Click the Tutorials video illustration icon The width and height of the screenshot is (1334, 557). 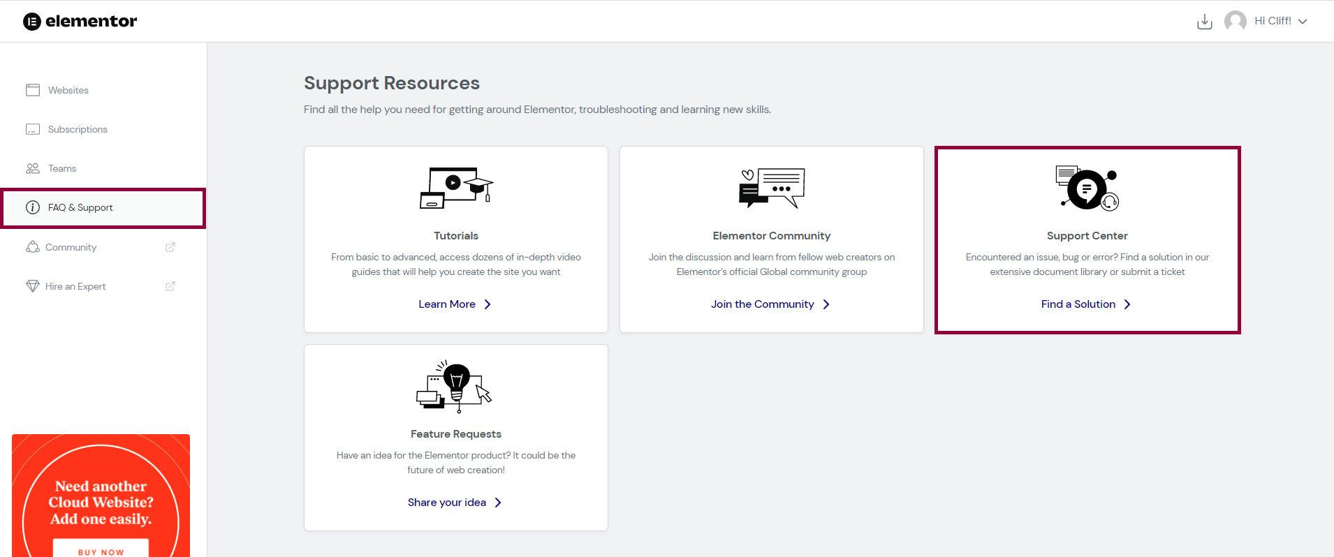pyautogui.click(x=456, y=188)
